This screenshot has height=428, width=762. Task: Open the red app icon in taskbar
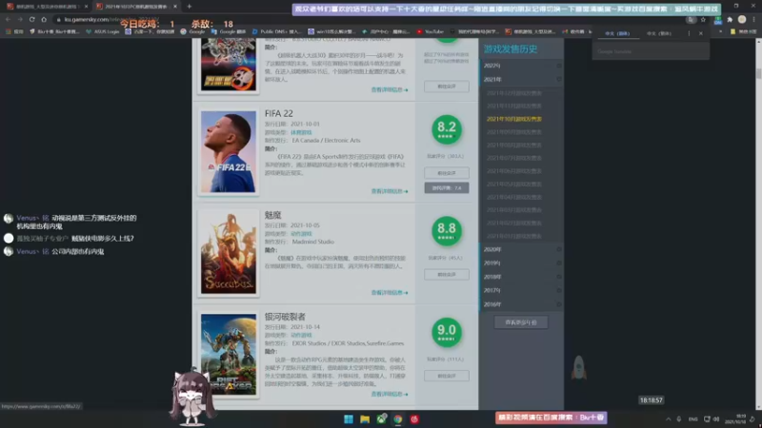(x=414, y=418)
